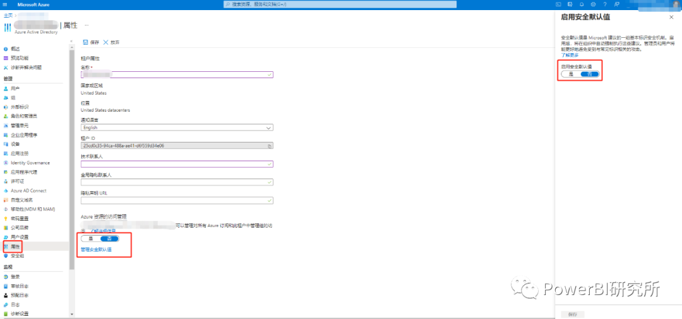The width and height of the screenshot is (682, 319).
Task: Set Azure 资源的访问管理 toggle to 否
Action: (109, 239)
